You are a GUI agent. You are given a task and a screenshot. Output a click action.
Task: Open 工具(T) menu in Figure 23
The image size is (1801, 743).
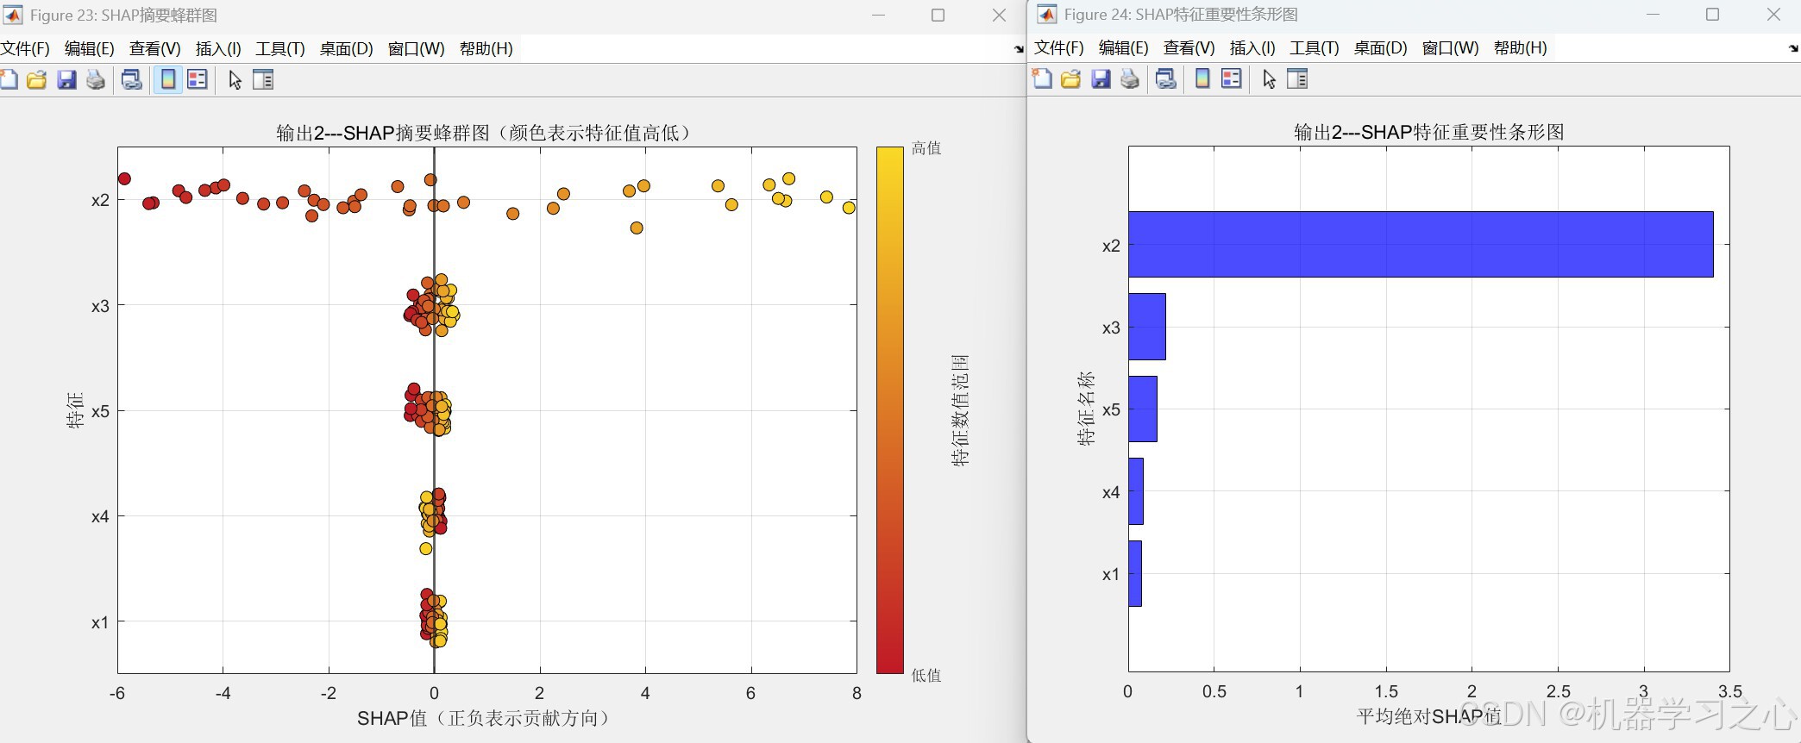280,49
